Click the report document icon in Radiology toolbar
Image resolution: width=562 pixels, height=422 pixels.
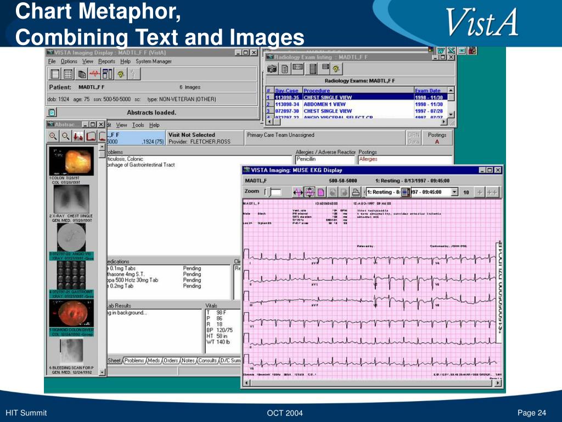(285, 69)
